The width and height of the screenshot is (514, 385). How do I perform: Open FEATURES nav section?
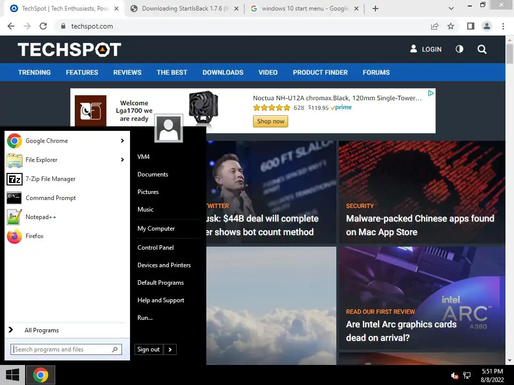click(x=82, y=72)
